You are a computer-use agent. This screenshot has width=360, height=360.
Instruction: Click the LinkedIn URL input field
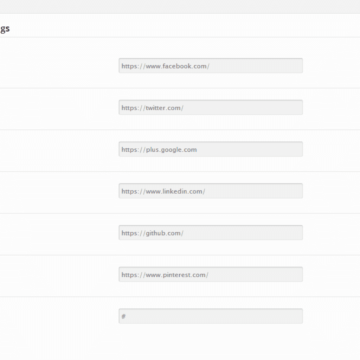(211, 191)
